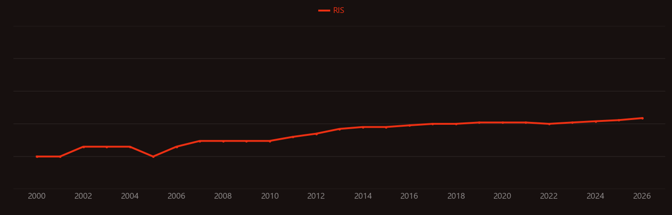The width and height of the screenshot is (672, 215).
Task: Select the RIS data point at 2026
Action: click(642, 118)
